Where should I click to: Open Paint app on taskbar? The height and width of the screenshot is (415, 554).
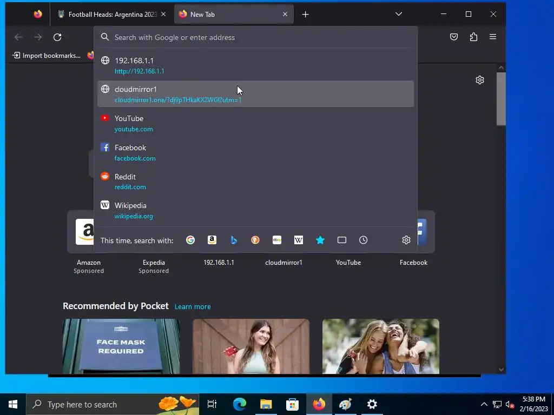[x=345, y=404]
